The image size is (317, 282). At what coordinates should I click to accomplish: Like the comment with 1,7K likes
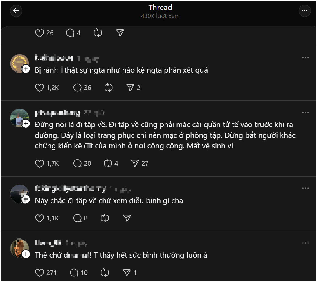click(x=39, y=164)
